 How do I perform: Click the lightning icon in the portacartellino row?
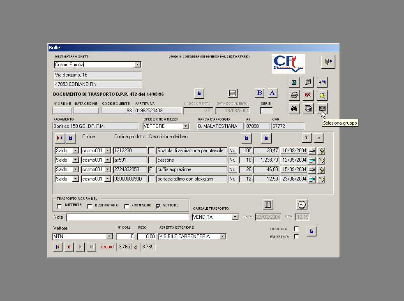[321, 179]
